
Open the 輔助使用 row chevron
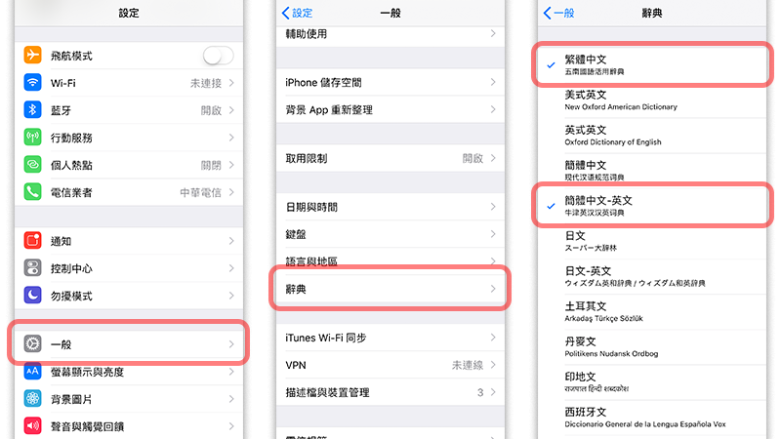[493, 33]
